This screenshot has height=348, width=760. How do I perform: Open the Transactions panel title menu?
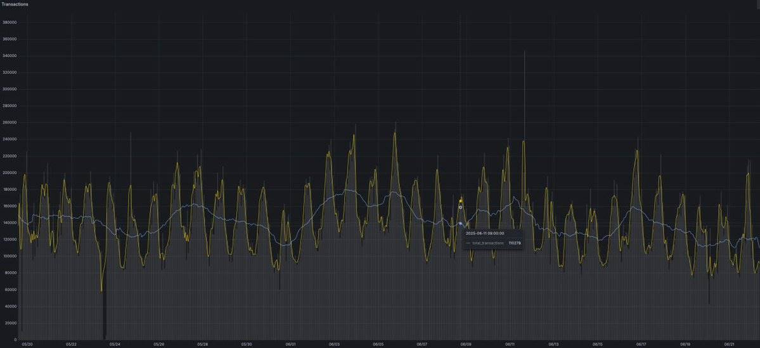(x=15, y=4)
